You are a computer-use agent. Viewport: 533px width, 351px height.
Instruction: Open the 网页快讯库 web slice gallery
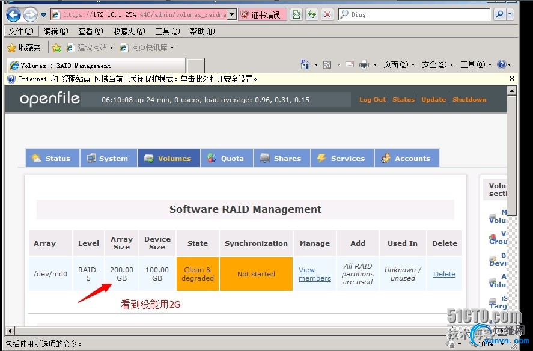coord(147,47)
